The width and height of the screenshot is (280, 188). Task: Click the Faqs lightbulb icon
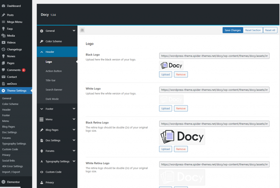(3, 29)
